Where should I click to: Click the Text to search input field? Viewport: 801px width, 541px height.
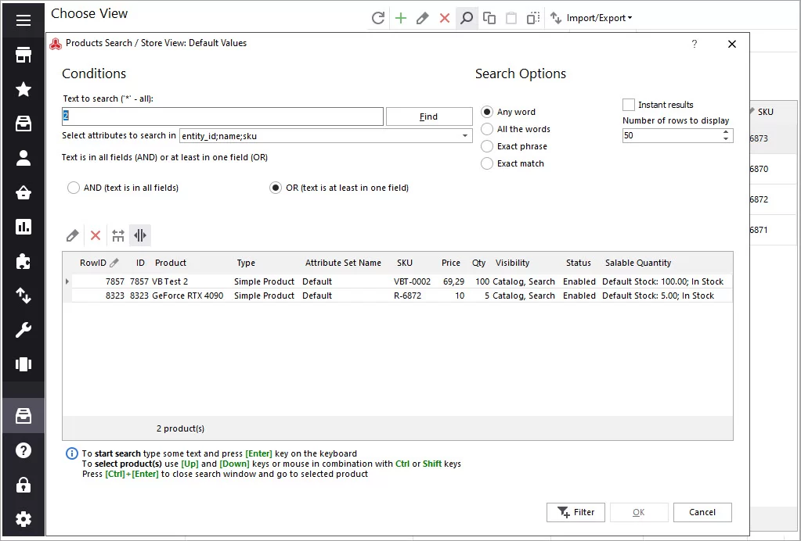(x=222, y=116)
